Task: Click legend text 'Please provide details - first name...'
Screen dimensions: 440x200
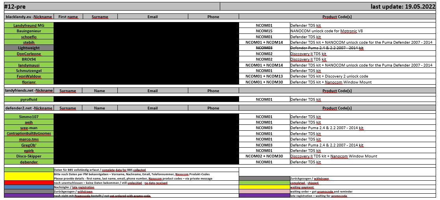Action: 133,178
